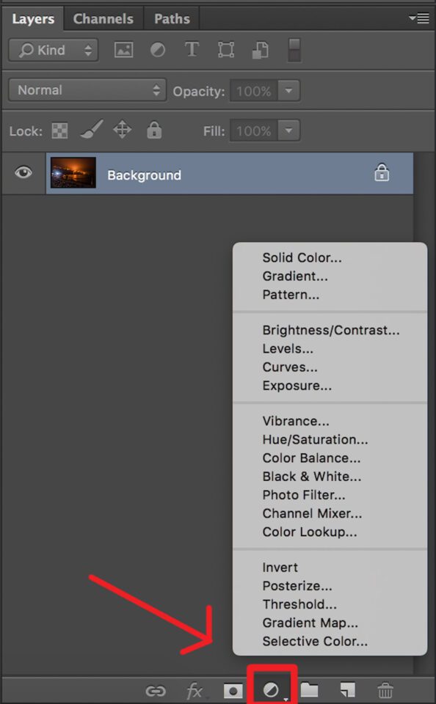Hide the Background layer with eye icon

pos(23,172)
